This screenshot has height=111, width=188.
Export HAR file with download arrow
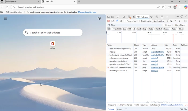(x=179, y=21)
